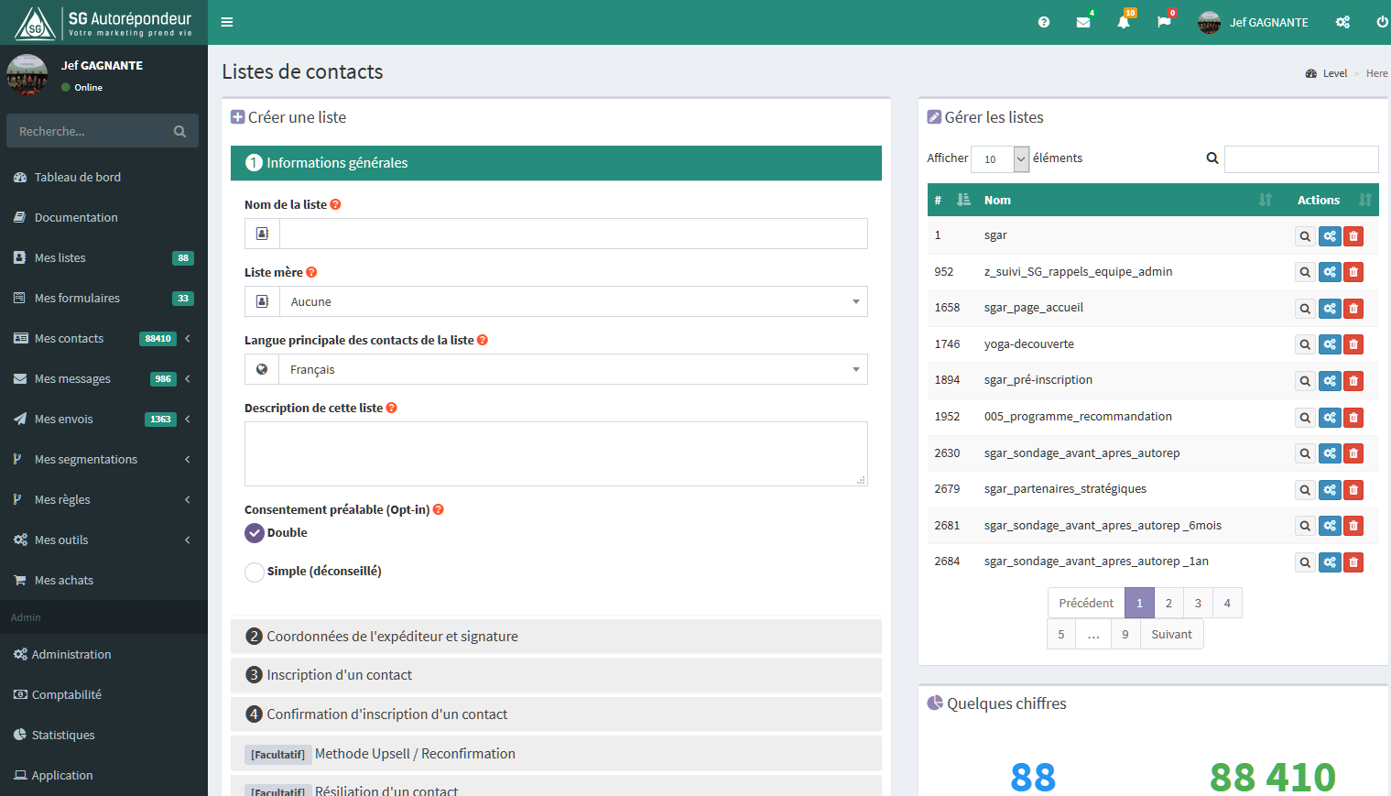Click help icon next to Description de cette liste
1391x796 pixels.
(391, 408)
